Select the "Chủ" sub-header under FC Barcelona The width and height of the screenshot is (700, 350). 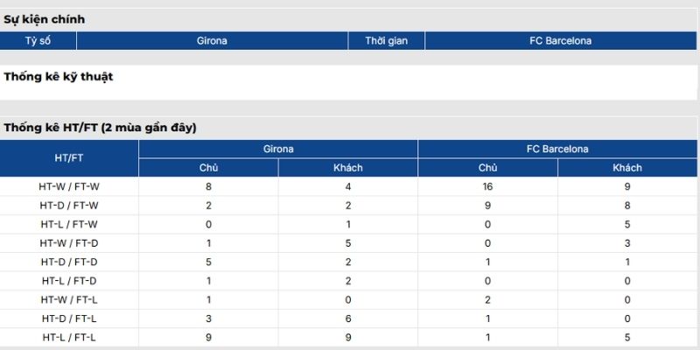coord(487,168)
